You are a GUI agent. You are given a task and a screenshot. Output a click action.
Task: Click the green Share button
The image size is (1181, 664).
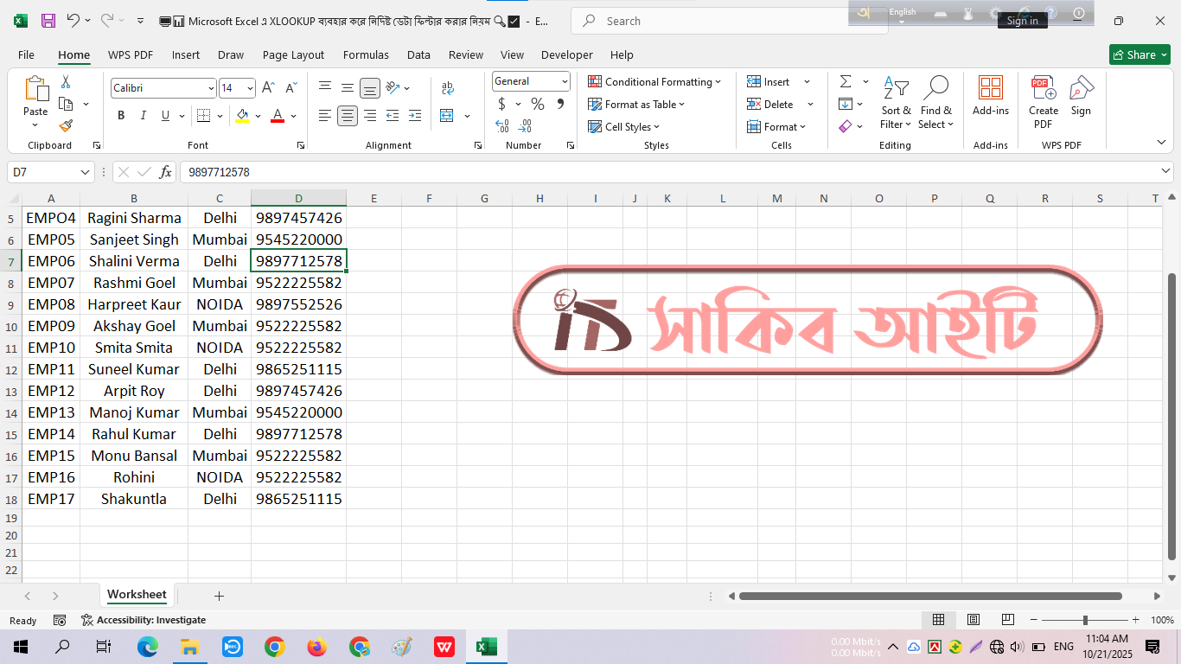coord(1140,54)
